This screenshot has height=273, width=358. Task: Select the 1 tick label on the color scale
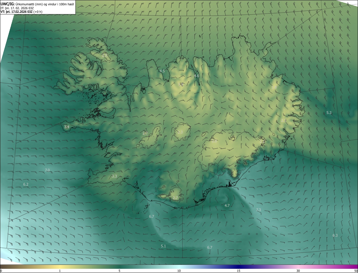60,271
